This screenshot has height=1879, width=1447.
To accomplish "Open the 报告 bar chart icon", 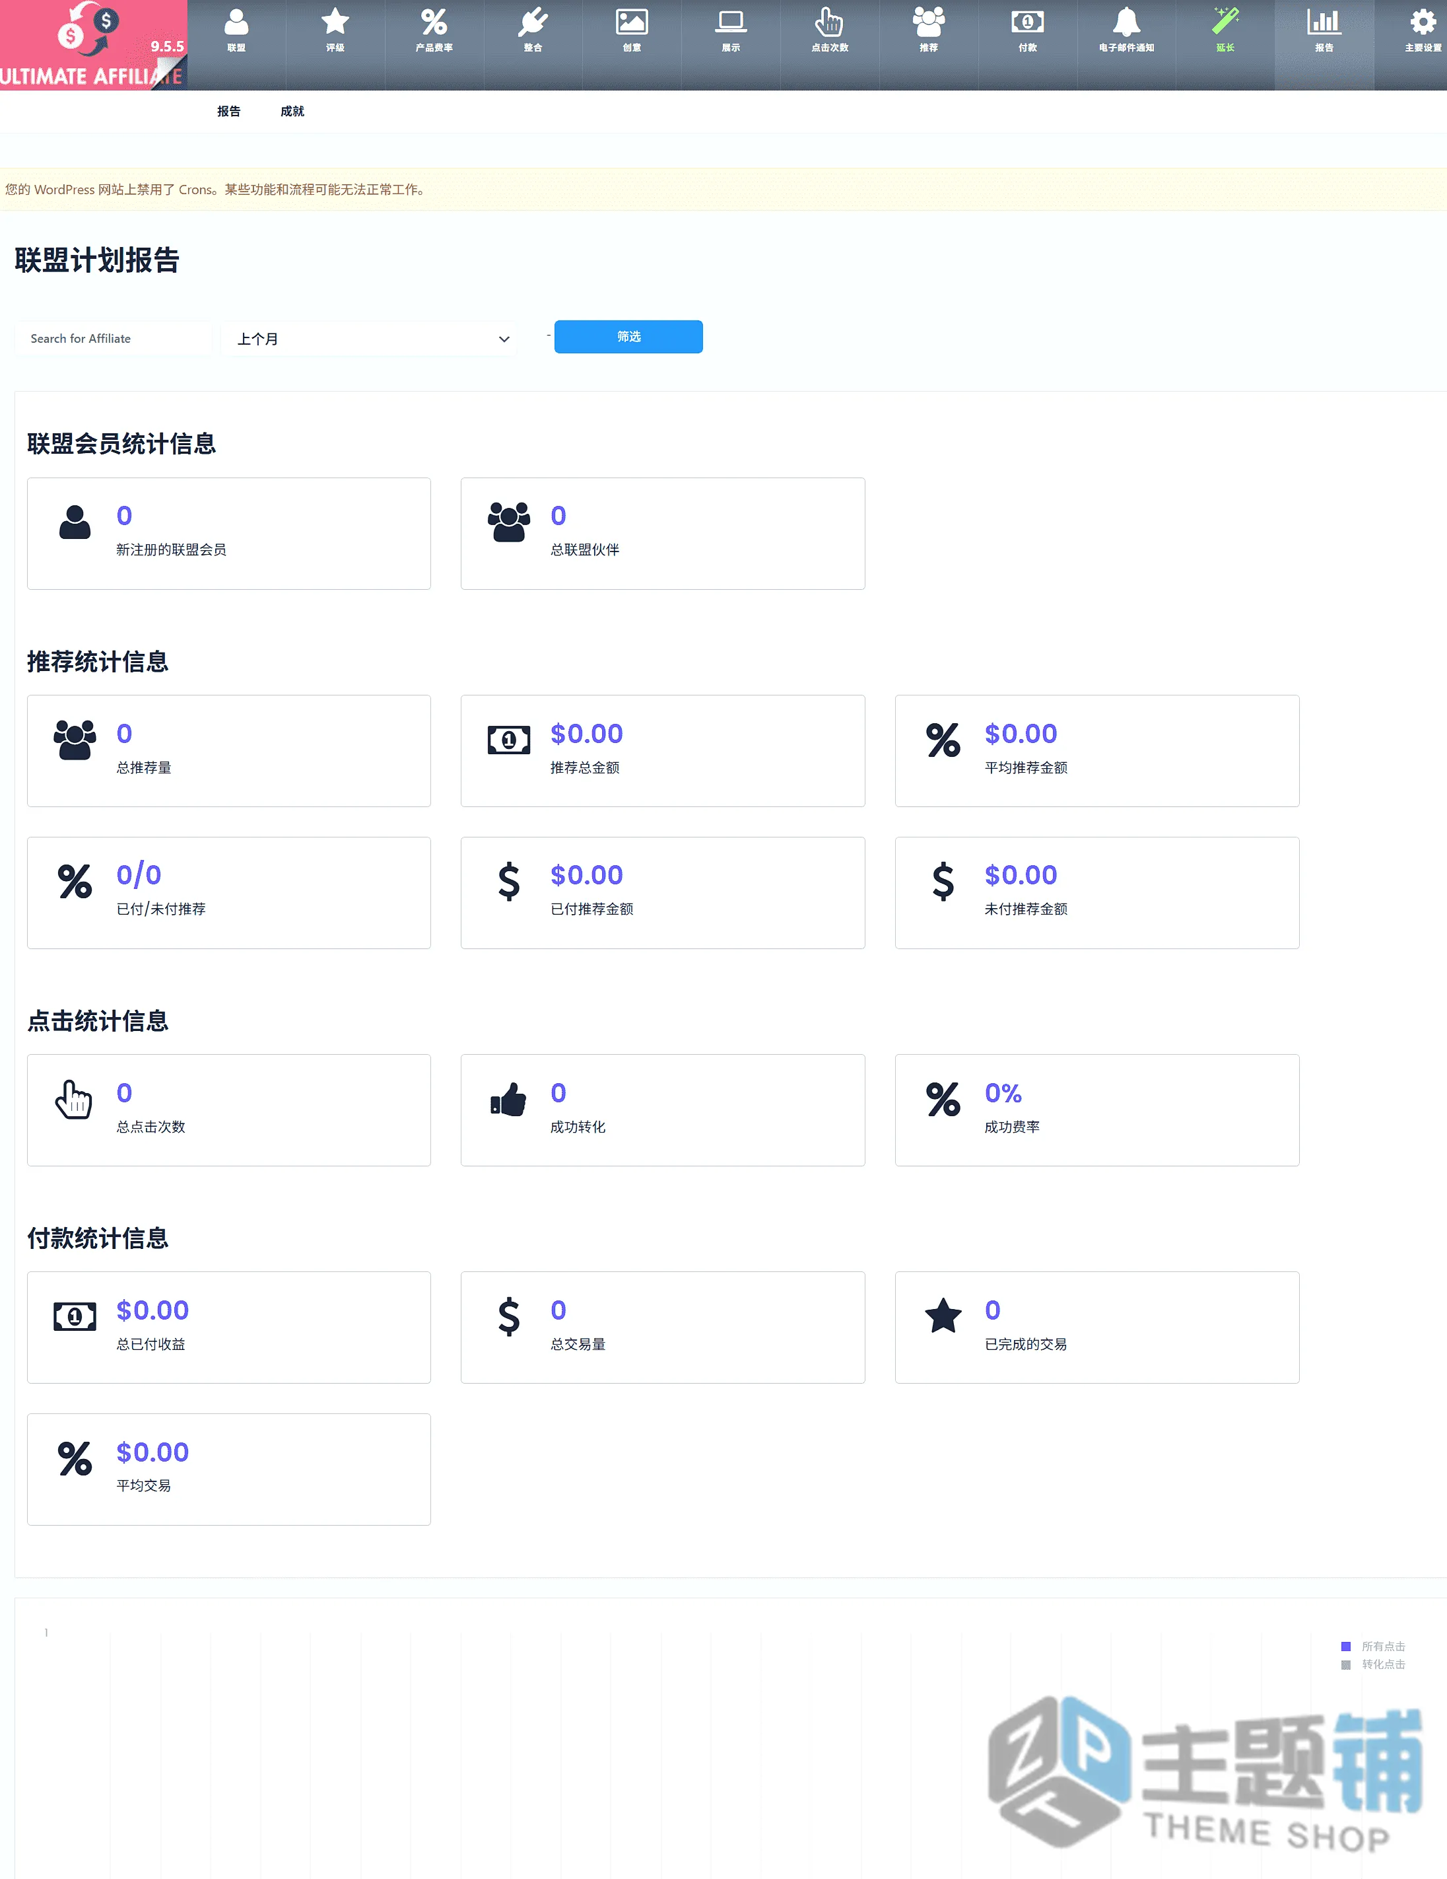I will coord(1324,22).
